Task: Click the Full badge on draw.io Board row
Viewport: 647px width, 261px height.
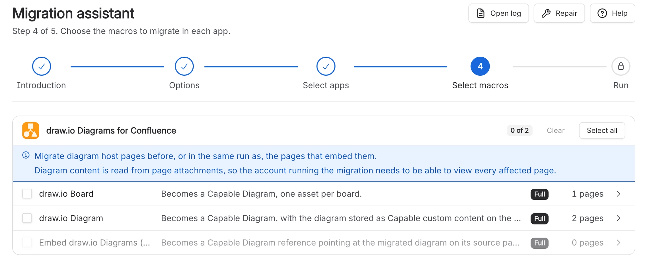Action: click(x=540, y=194)
